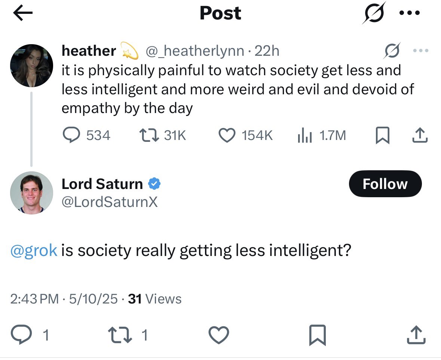
Task: Reply to heather's post with 534 comments
Action: [x=70, y=135]
